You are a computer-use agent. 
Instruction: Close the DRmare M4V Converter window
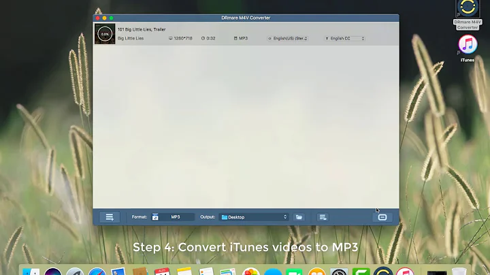[x=97, y=18]
